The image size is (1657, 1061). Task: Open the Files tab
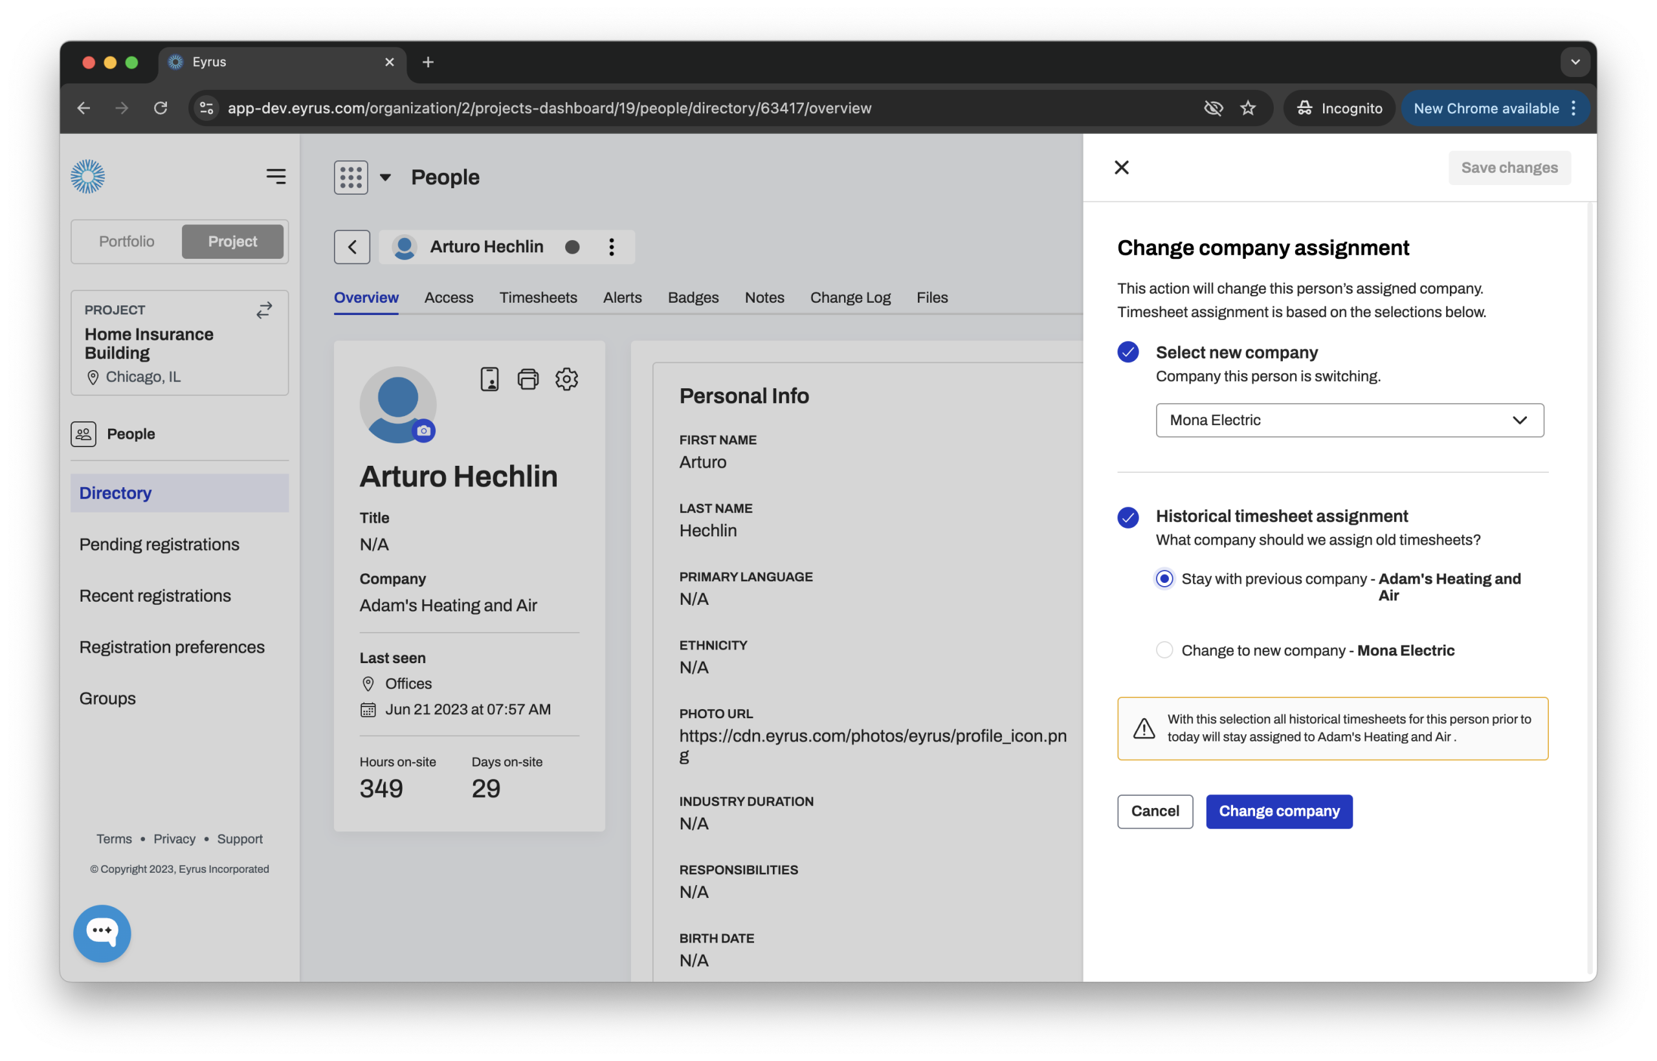point(932,298)
